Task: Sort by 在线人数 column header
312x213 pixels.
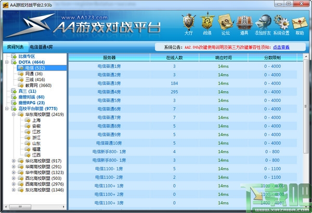Action: pos(174,57)
